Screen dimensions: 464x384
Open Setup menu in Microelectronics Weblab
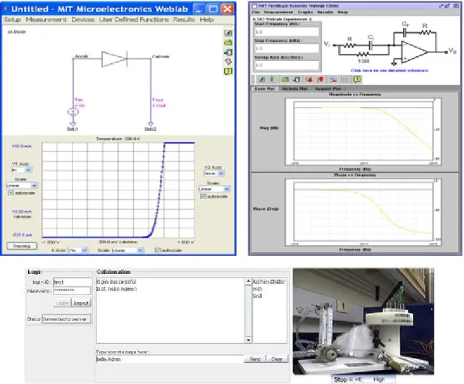click(x=12, y=20)
